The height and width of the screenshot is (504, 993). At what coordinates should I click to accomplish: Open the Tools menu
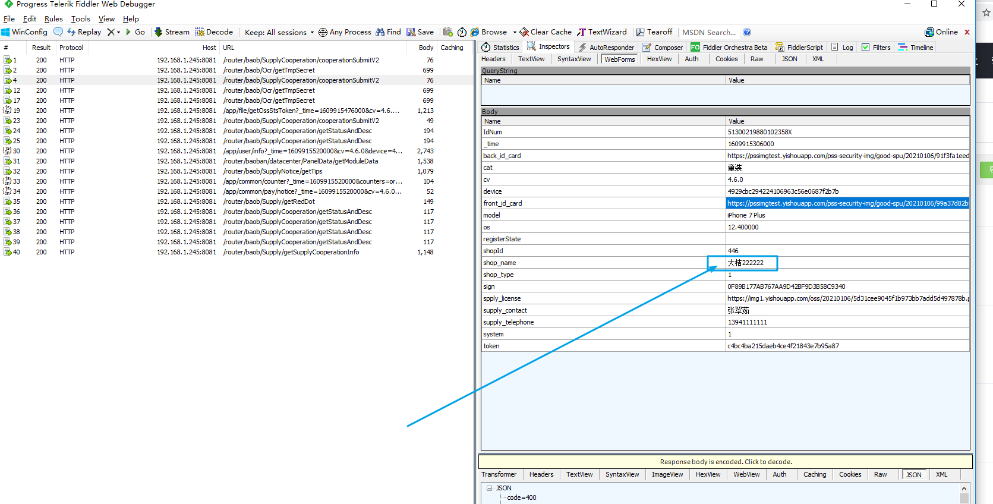tap(81, 19)
